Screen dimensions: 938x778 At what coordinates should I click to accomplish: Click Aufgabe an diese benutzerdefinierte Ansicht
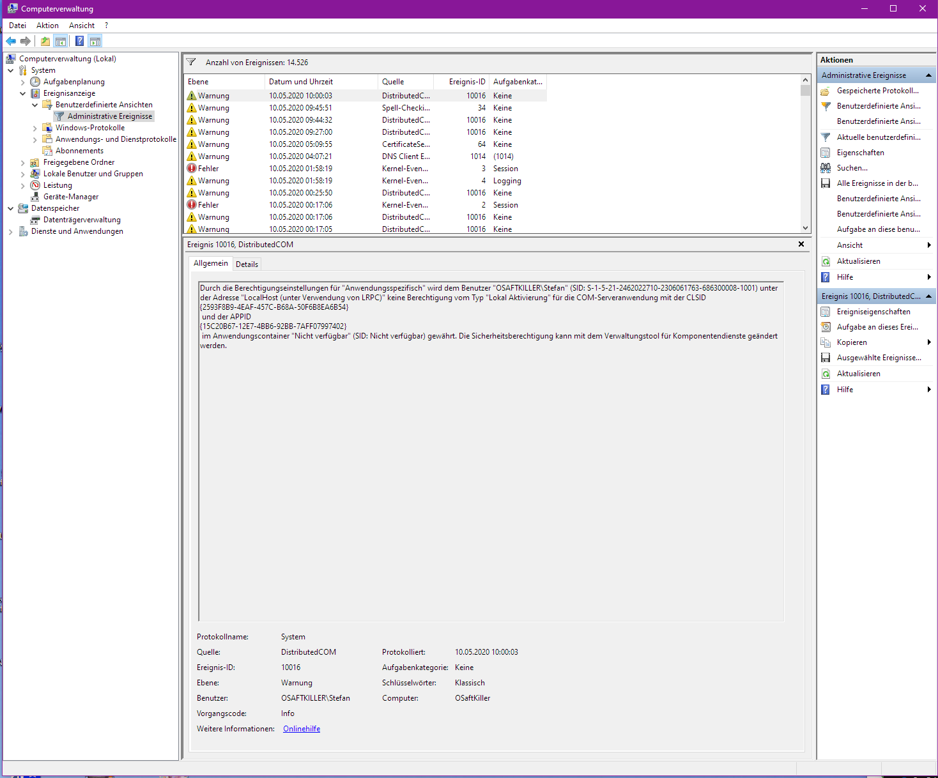(x=879, y=229)
